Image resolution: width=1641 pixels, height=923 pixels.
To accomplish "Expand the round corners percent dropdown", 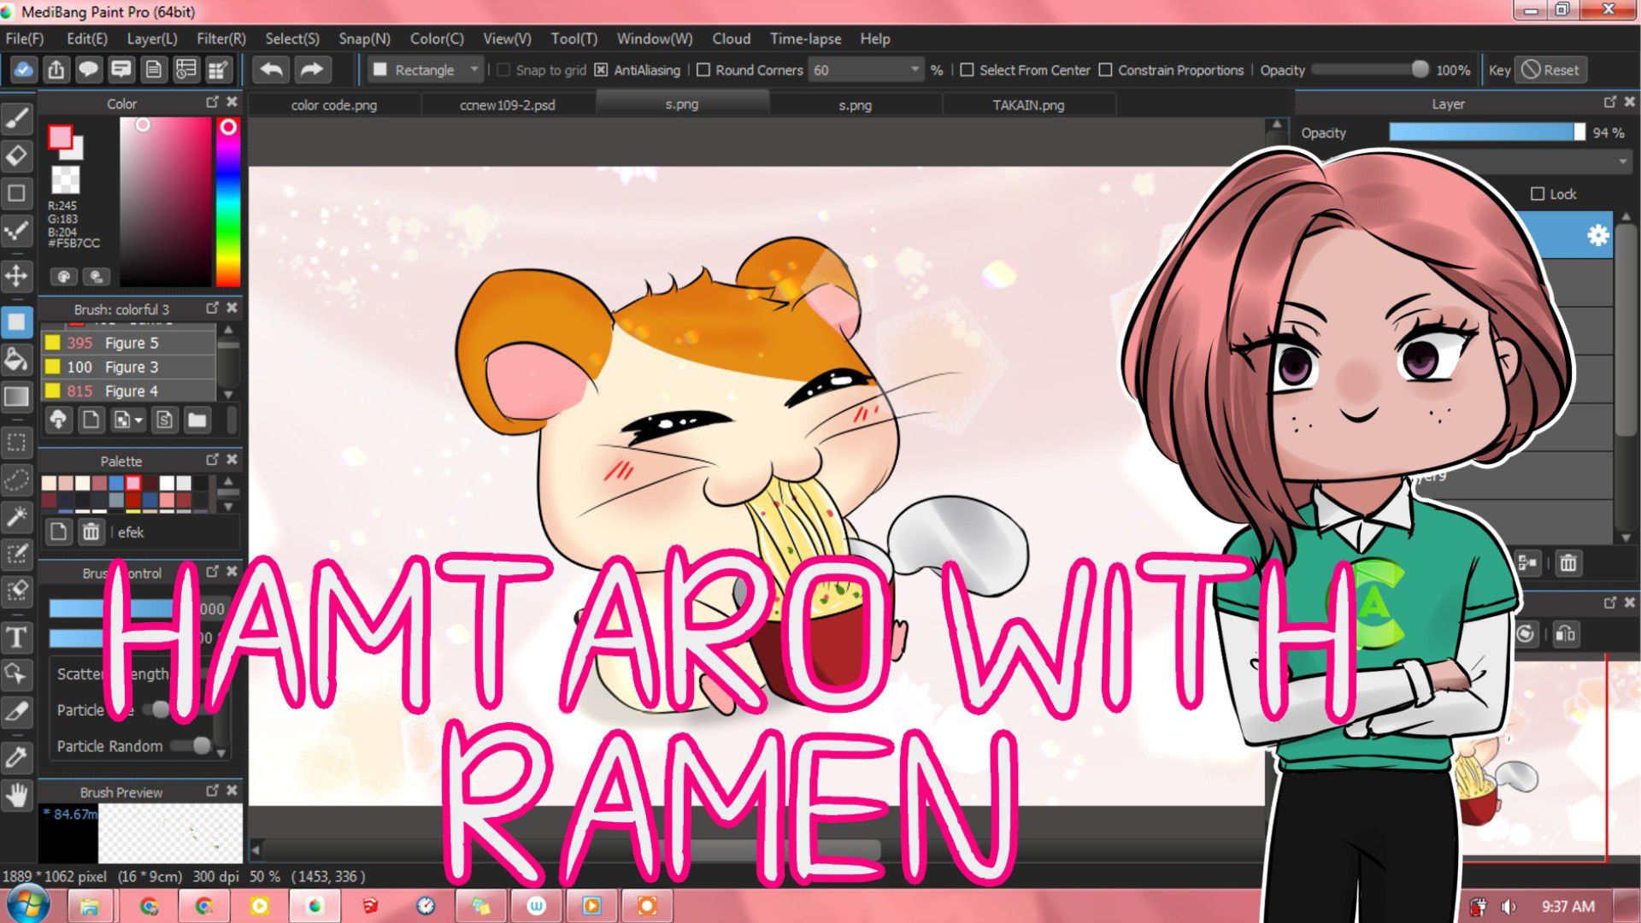I will [x=915, y=70].
